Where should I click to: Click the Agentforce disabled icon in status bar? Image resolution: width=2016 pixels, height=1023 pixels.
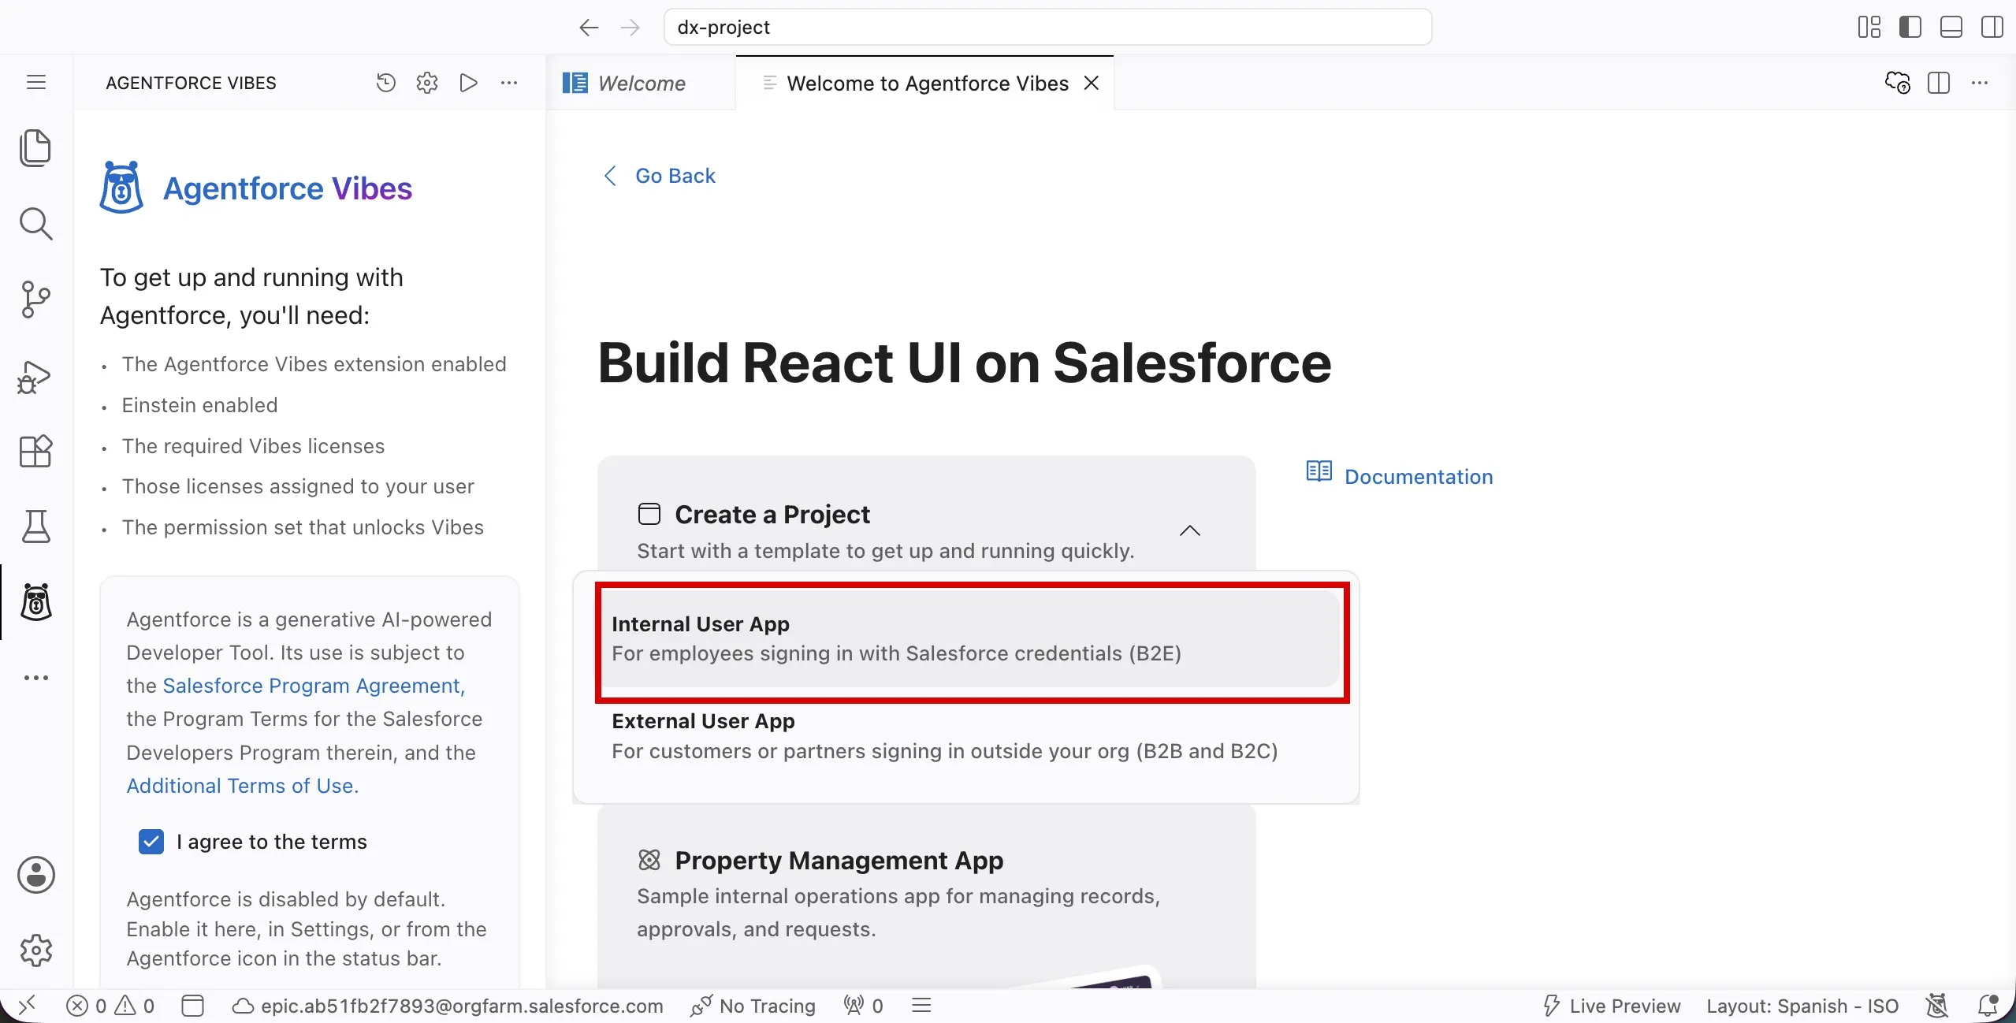1937,1006
